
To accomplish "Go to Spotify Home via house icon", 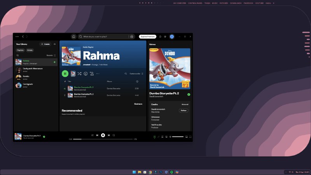I will pyautogui.click(x=73, y=37).
